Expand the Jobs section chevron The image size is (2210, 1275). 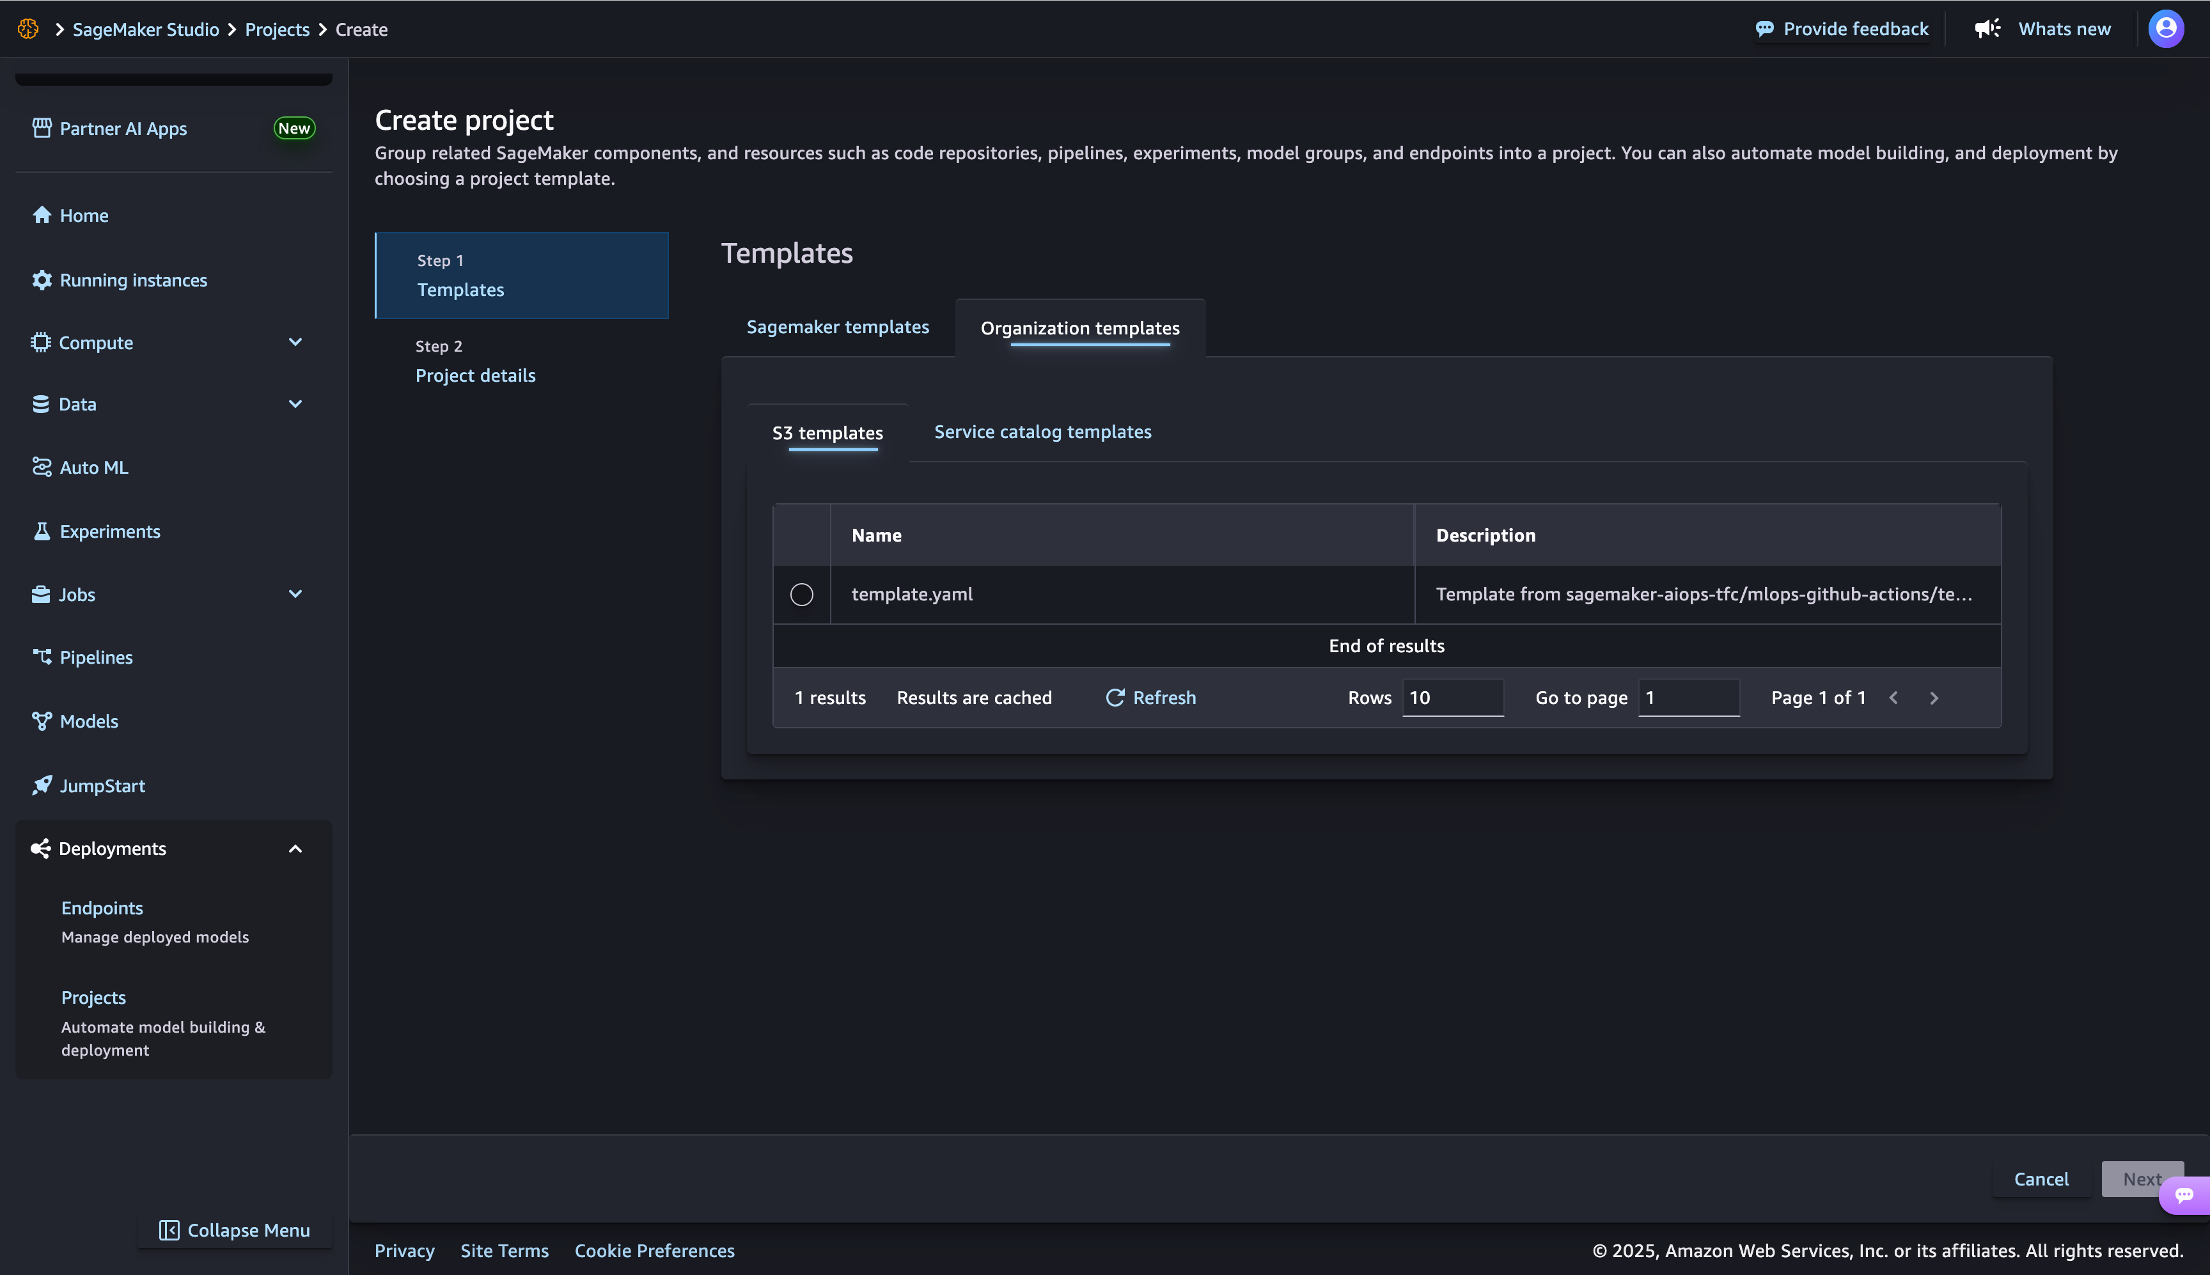[x=295, y=594]
